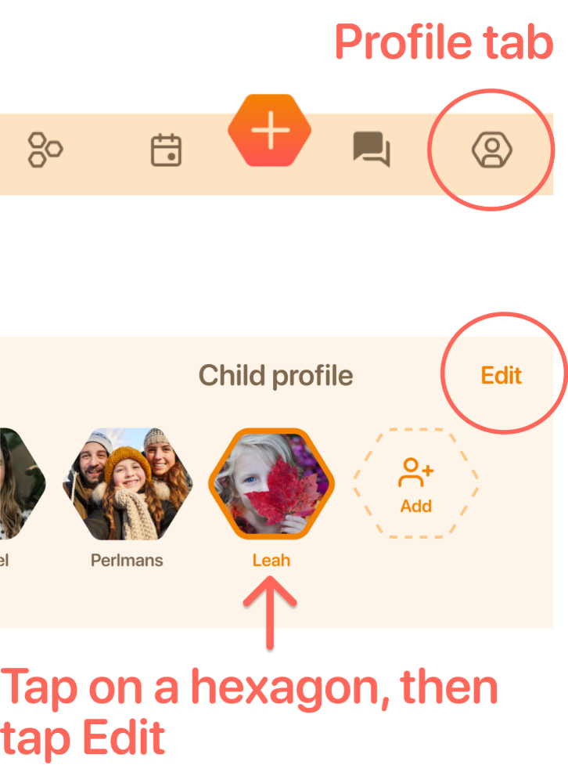The image size is (568, 783).
Task: Switch to the Profile tab icon
Action: [491, 150]
